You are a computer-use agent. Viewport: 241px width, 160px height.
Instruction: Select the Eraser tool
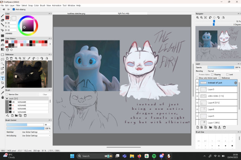click(x=3, y=20)
